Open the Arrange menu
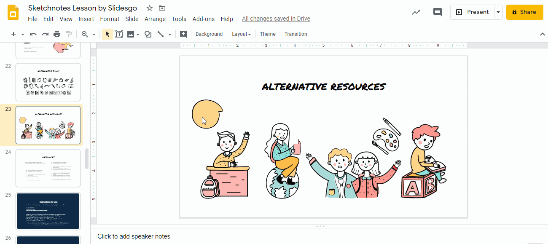Screen dimensions: 548x244 click(155, 19)
